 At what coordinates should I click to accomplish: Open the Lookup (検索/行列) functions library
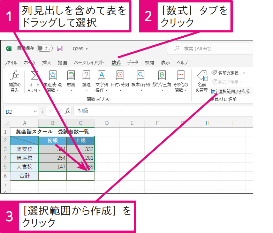[141, 75]
